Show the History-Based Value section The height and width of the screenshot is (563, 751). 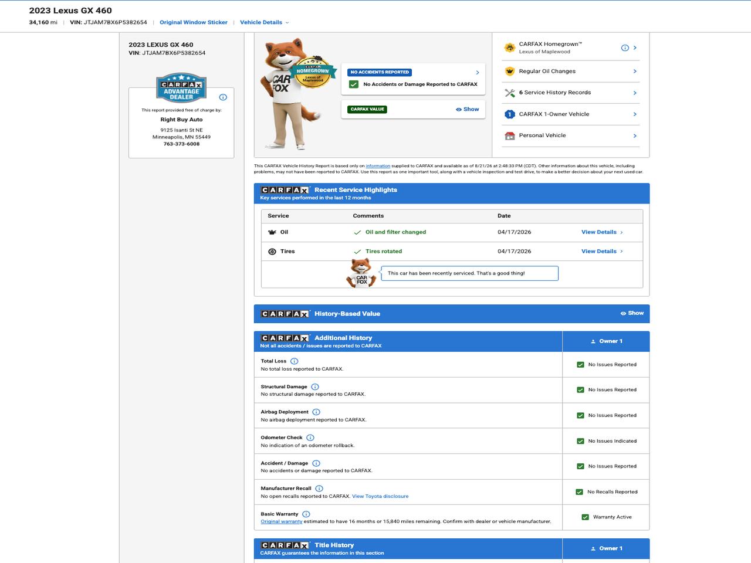point(632,313)
